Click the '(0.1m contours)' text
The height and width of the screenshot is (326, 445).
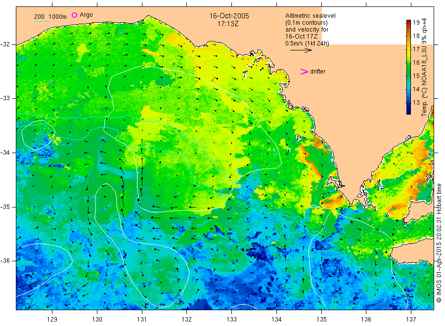307,23
